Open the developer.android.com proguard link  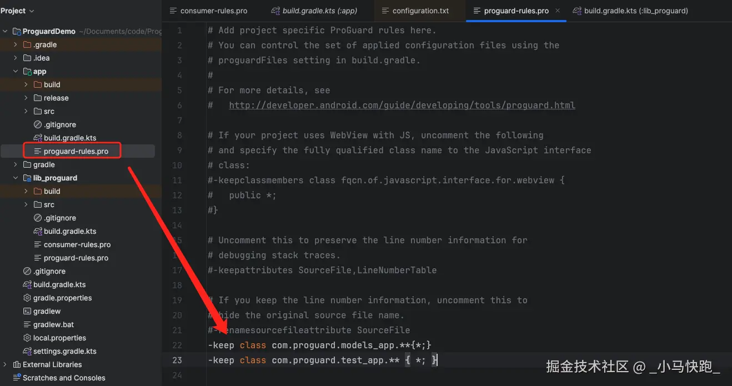click(402, 106)
